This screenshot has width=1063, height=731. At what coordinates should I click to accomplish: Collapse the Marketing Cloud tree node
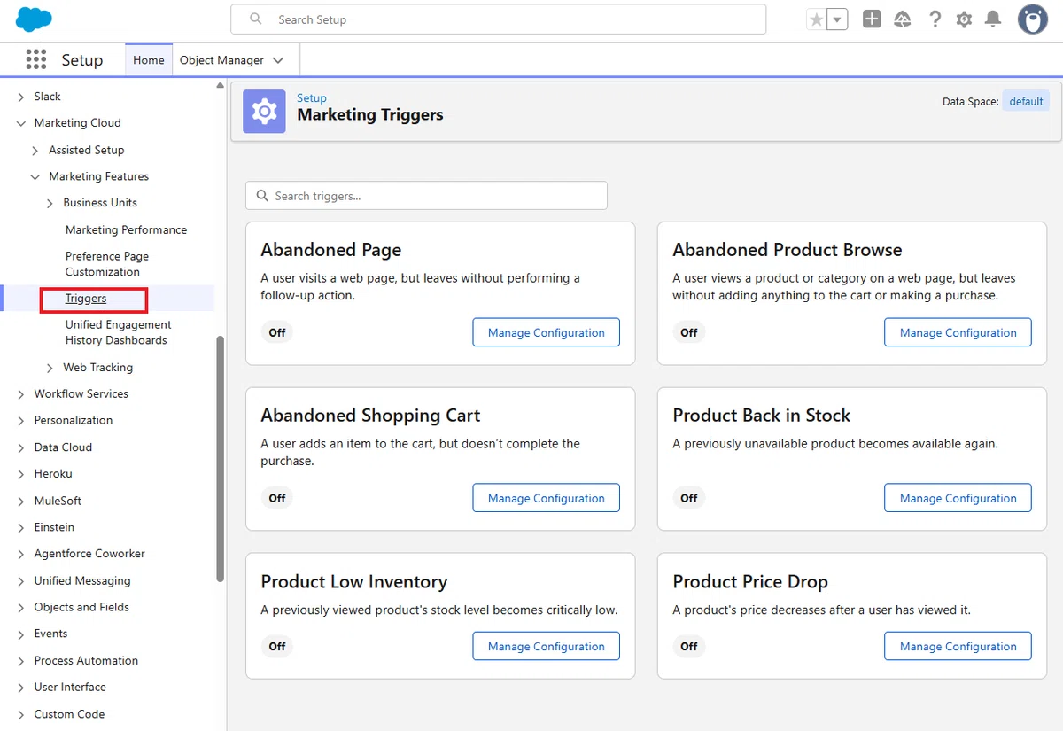point(21,123)
